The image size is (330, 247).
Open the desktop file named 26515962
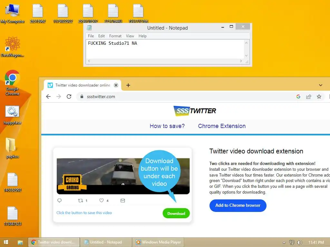pos(38,13)
